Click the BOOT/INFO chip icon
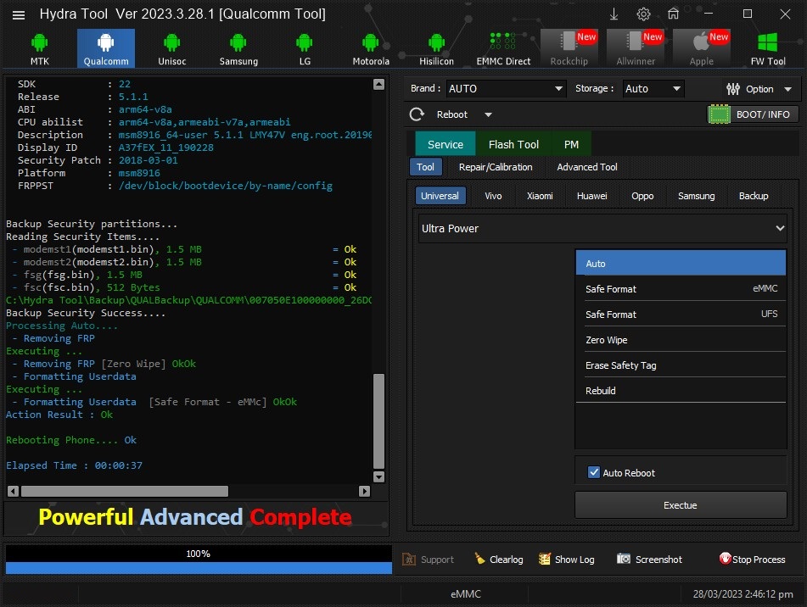Image resolution: width=807 pixels, height=607 pixels. tap(720, 114)
